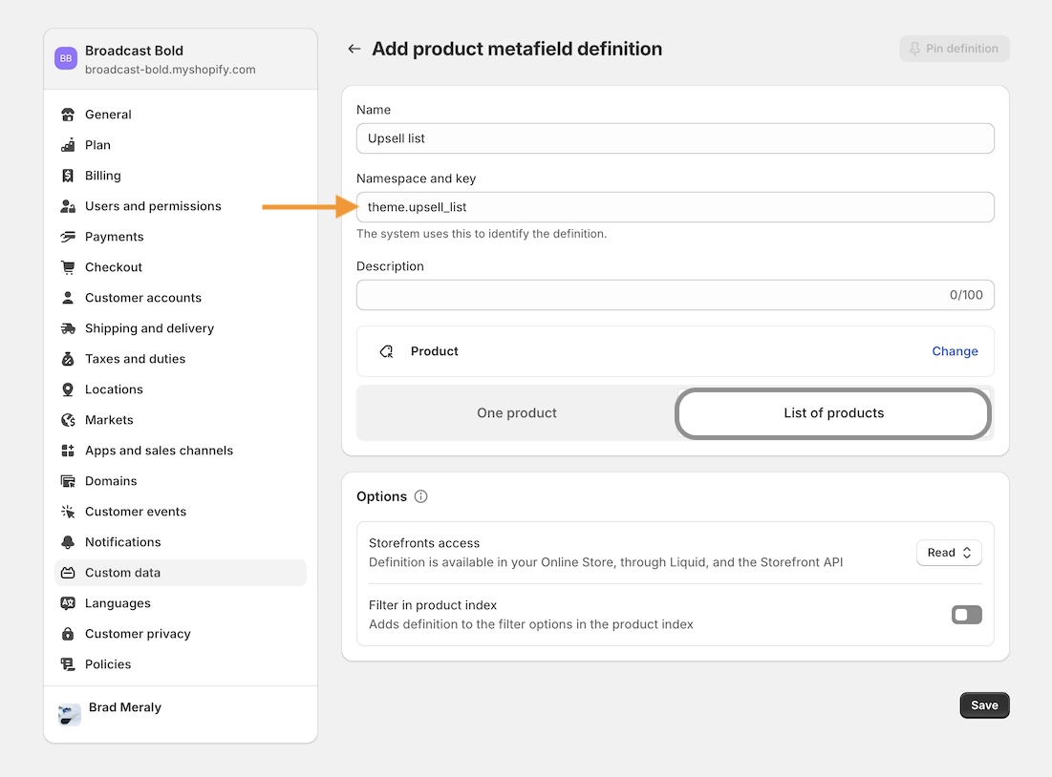Click the Change link for Product type
The height and width of the screenshot is (777, 1052).
tap(955, 351)
